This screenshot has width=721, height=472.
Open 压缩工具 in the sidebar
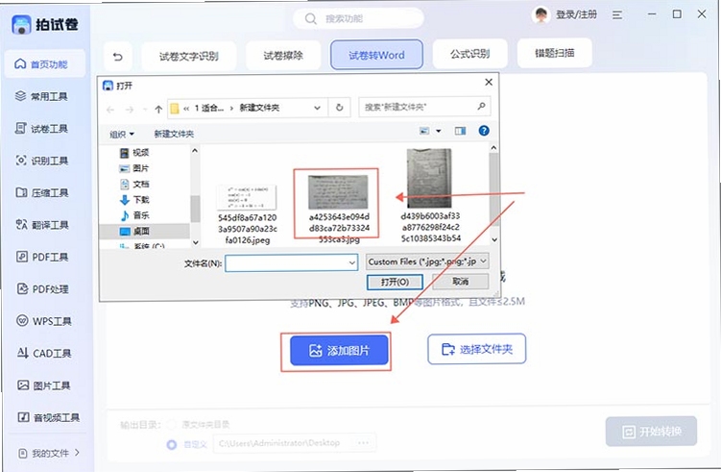44,192
